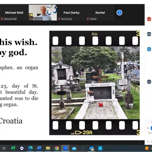Click muted mic icon on Paul Darby
This screenshot has width=152, height=152.
(x=59, y=19)
